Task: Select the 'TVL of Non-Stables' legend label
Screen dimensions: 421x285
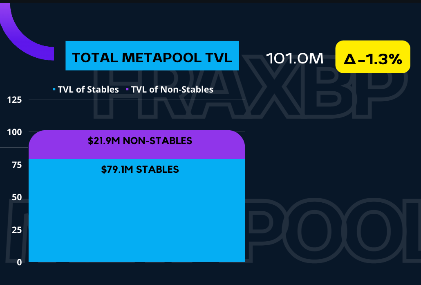Action: 172,89
